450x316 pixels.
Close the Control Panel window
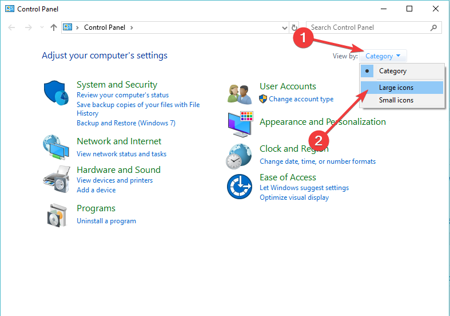coord(435,9)
